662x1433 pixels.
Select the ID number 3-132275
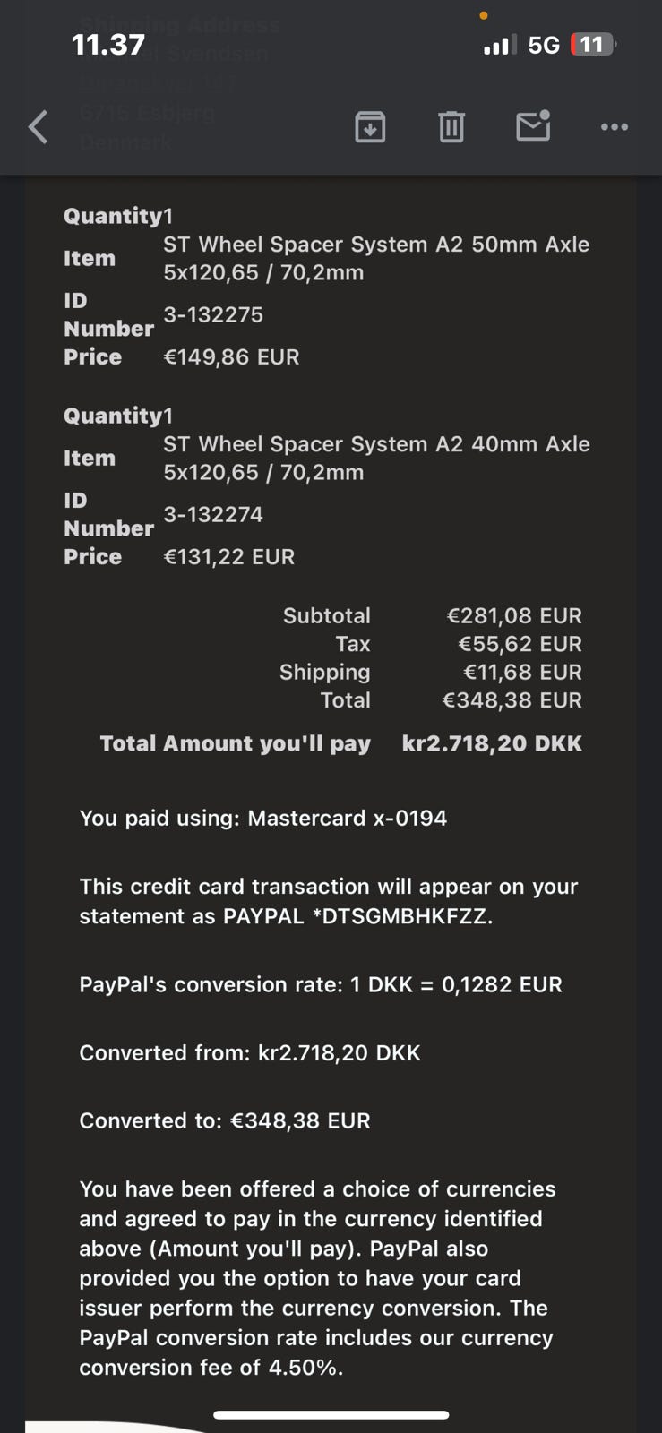pos(213,314)
